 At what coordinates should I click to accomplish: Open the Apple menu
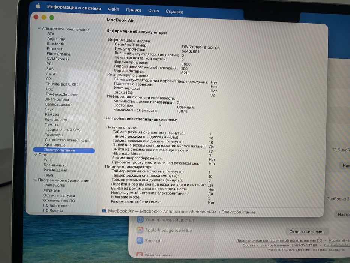pyautogui.click(x=38, y=6)
